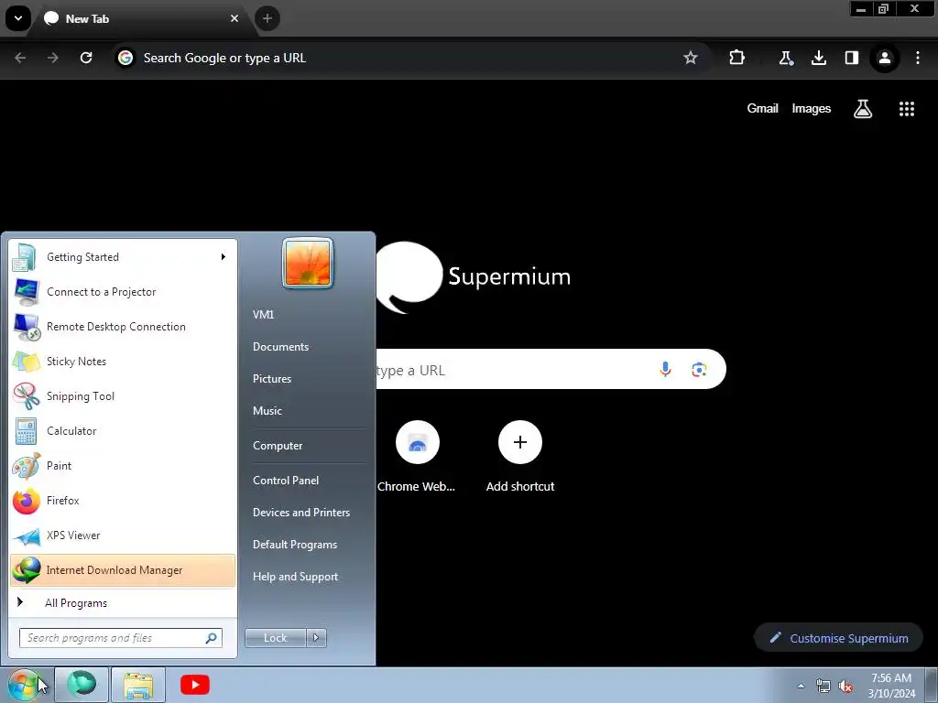This screenshot has height=703, width=938.
Task: Open Paint from the Start menu
Action: click(123, 466)
